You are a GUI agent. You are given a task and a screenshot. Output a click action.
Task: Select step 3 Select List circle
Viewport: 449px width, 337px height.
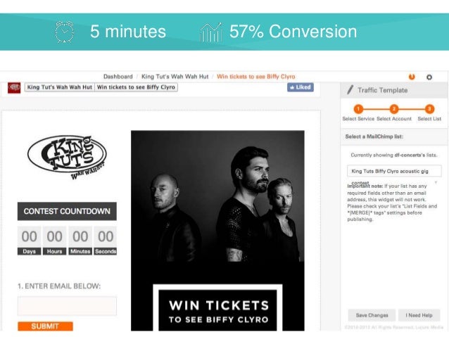429,109
